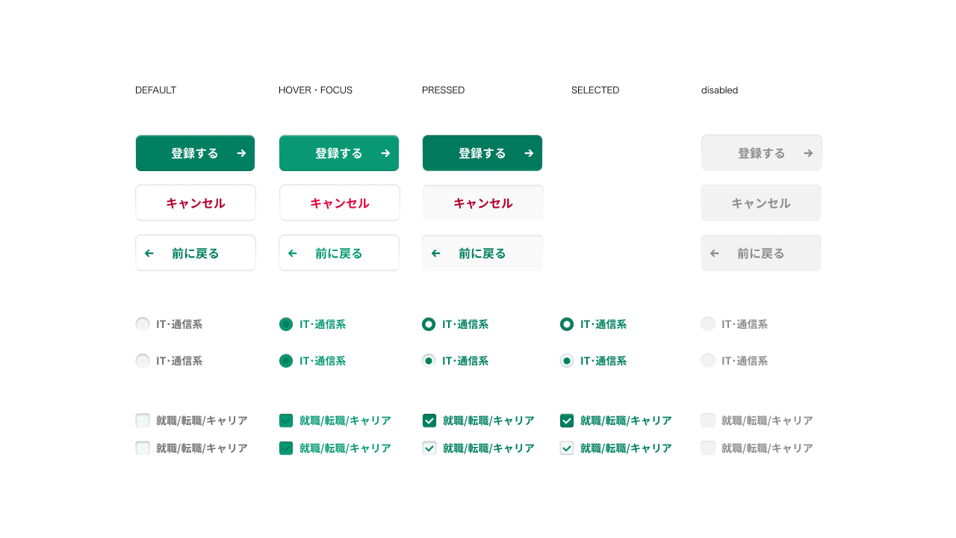Screen dimensions: 956x538
Task: Select the thick-ring IT・通信系 radio under PRESSED
Action: point(429,324)
